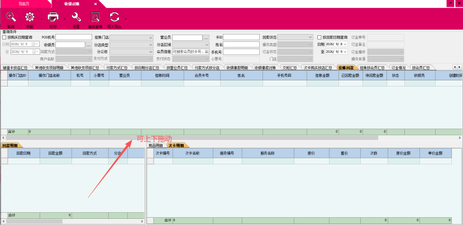This screenshot has width=463, height=225.
Task: Click the main grid scrollbar right arrow
Action: coord(461,137)
